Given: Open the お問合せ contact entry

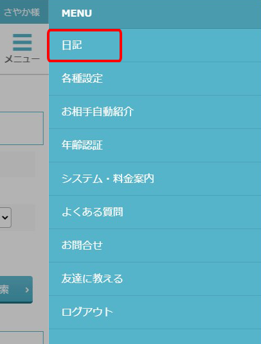Looking at the screenshot, I should coord(155,245).
